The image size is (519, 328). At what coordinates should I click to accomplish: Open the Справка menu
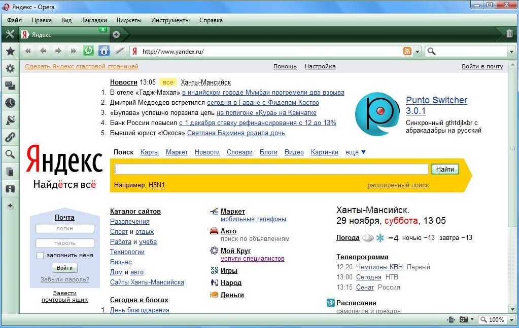tap(211, 20)
